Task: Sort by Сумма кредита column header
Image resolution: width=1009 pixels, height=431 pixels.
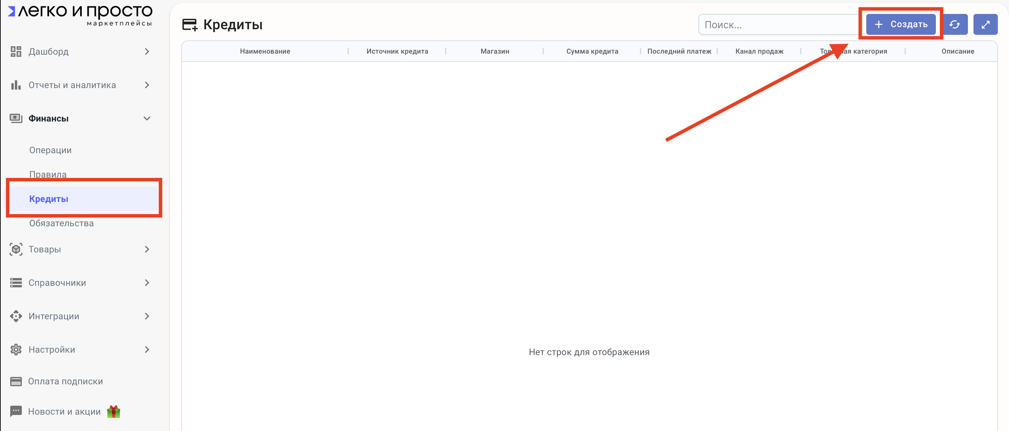Action: click(x=592, y=51)
